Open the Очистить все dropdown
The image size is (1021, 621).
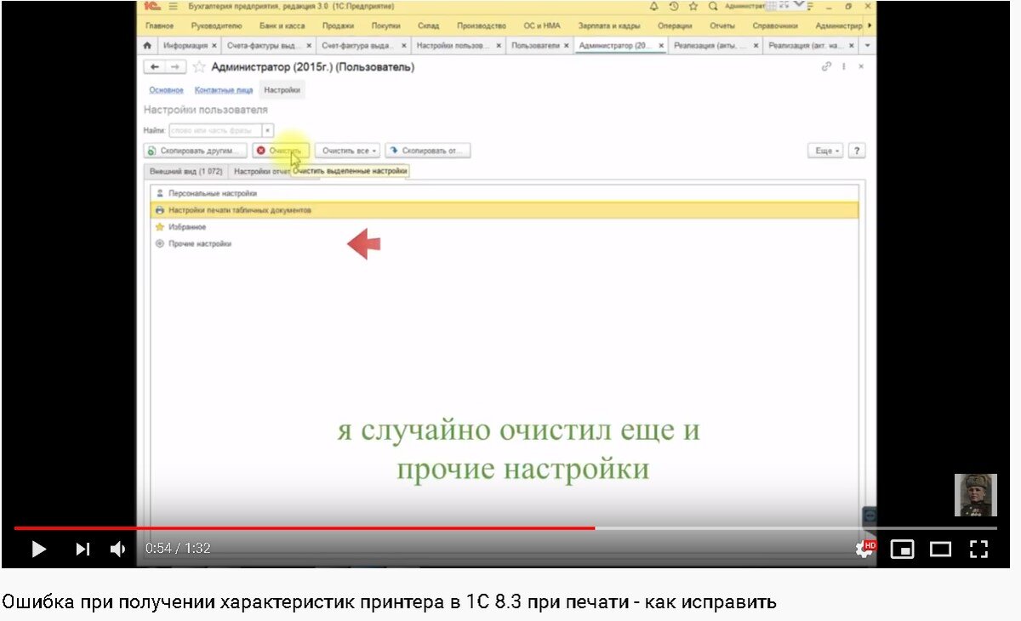click(x=349, y=151)
